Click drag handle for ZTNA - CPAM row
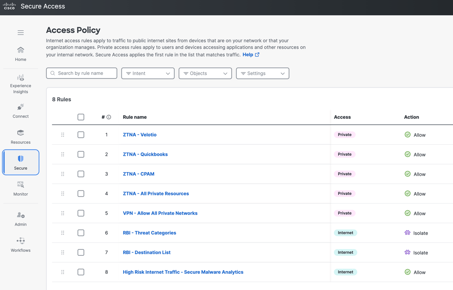 (x=63, y=174)
